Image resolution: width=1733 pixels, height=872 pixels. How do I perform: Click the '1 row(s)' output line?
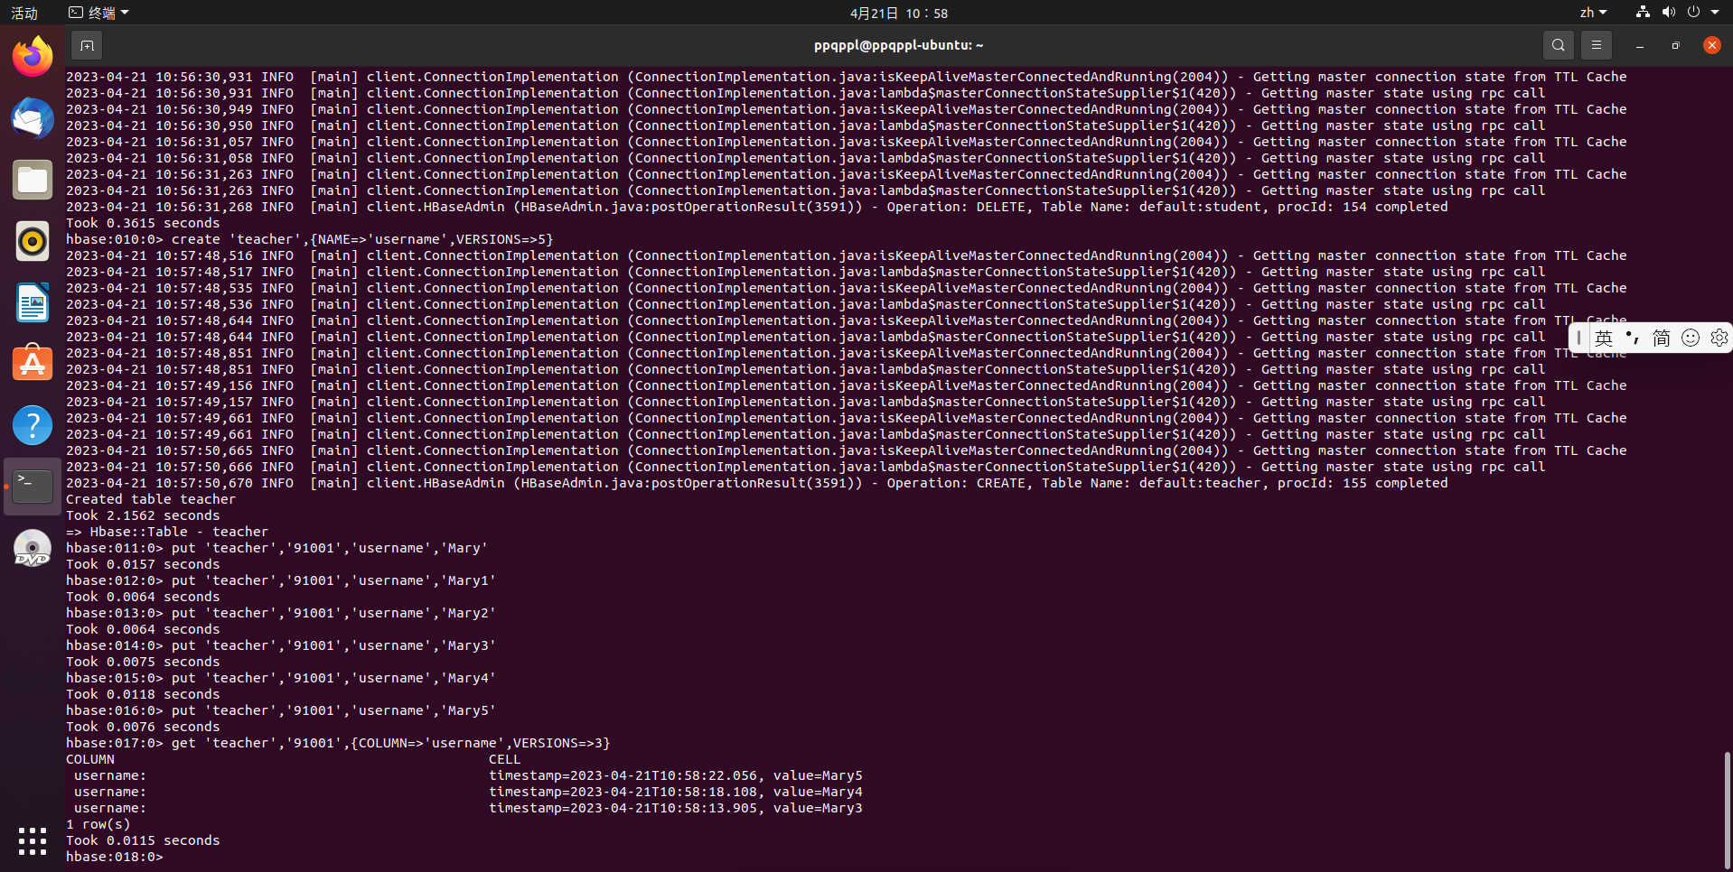point(98,824)
